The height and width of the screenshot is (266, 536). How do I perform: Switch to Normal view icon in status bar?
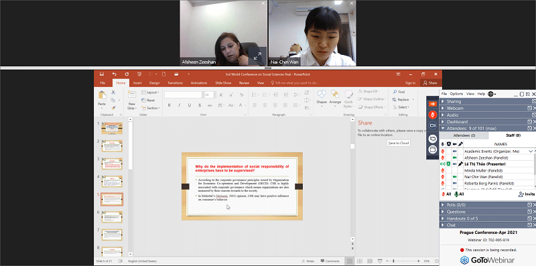pyautogui.click(x=349, y=261)
